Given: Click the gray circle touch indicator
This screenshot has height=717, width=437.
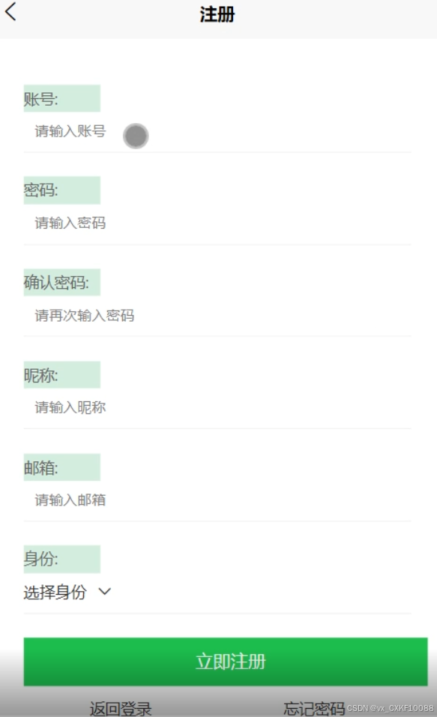Looking at the screenshot, I should [x=136, y=136].
